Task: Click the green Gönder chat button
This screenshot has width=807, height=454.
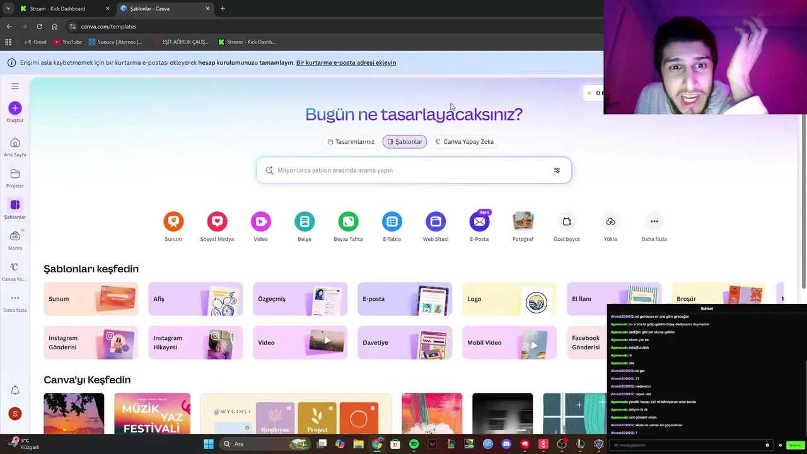Action: click(795, 445)
